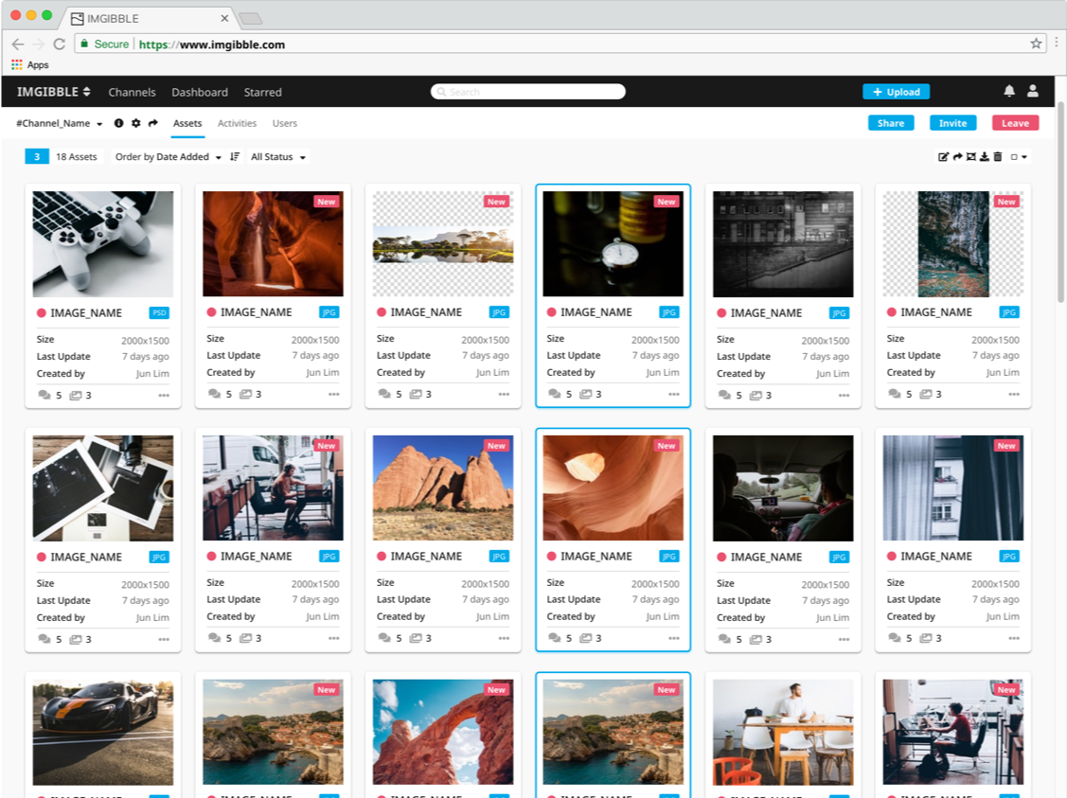Open comments on the game controller card
This screenshot has width=1067, height=798.
tap(44, 396)
